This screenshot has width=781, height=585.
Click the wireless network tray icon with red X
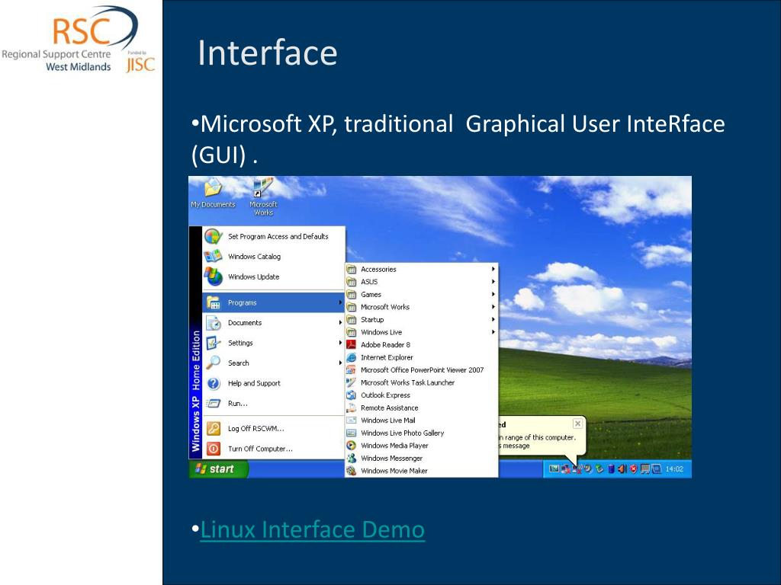coord(577,468)
